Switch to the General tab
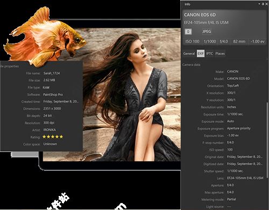The width and height of the screenshot is (269, 210). click(x=189, y=54)
